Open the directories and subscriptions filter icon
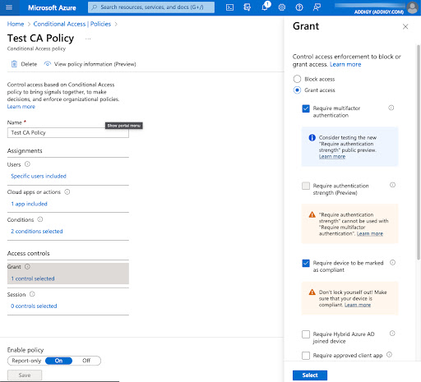This screenshot has height=382, width=421. pos(248,7)
